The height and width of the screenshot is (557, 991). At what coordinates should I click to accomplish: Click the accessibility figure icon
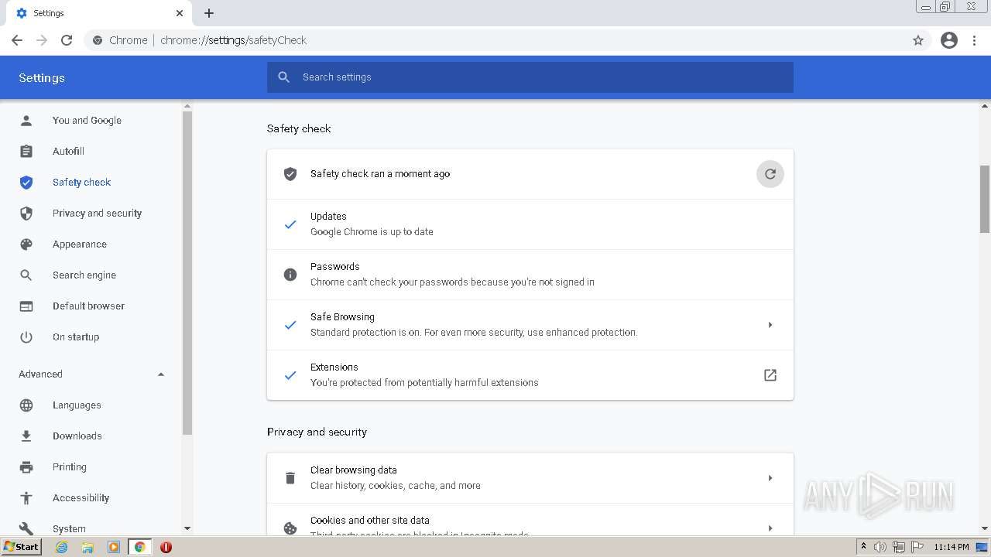26,498
